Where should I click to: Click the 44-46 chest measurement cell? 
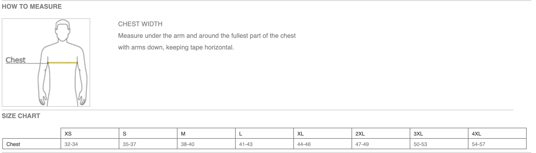[304, 144]
